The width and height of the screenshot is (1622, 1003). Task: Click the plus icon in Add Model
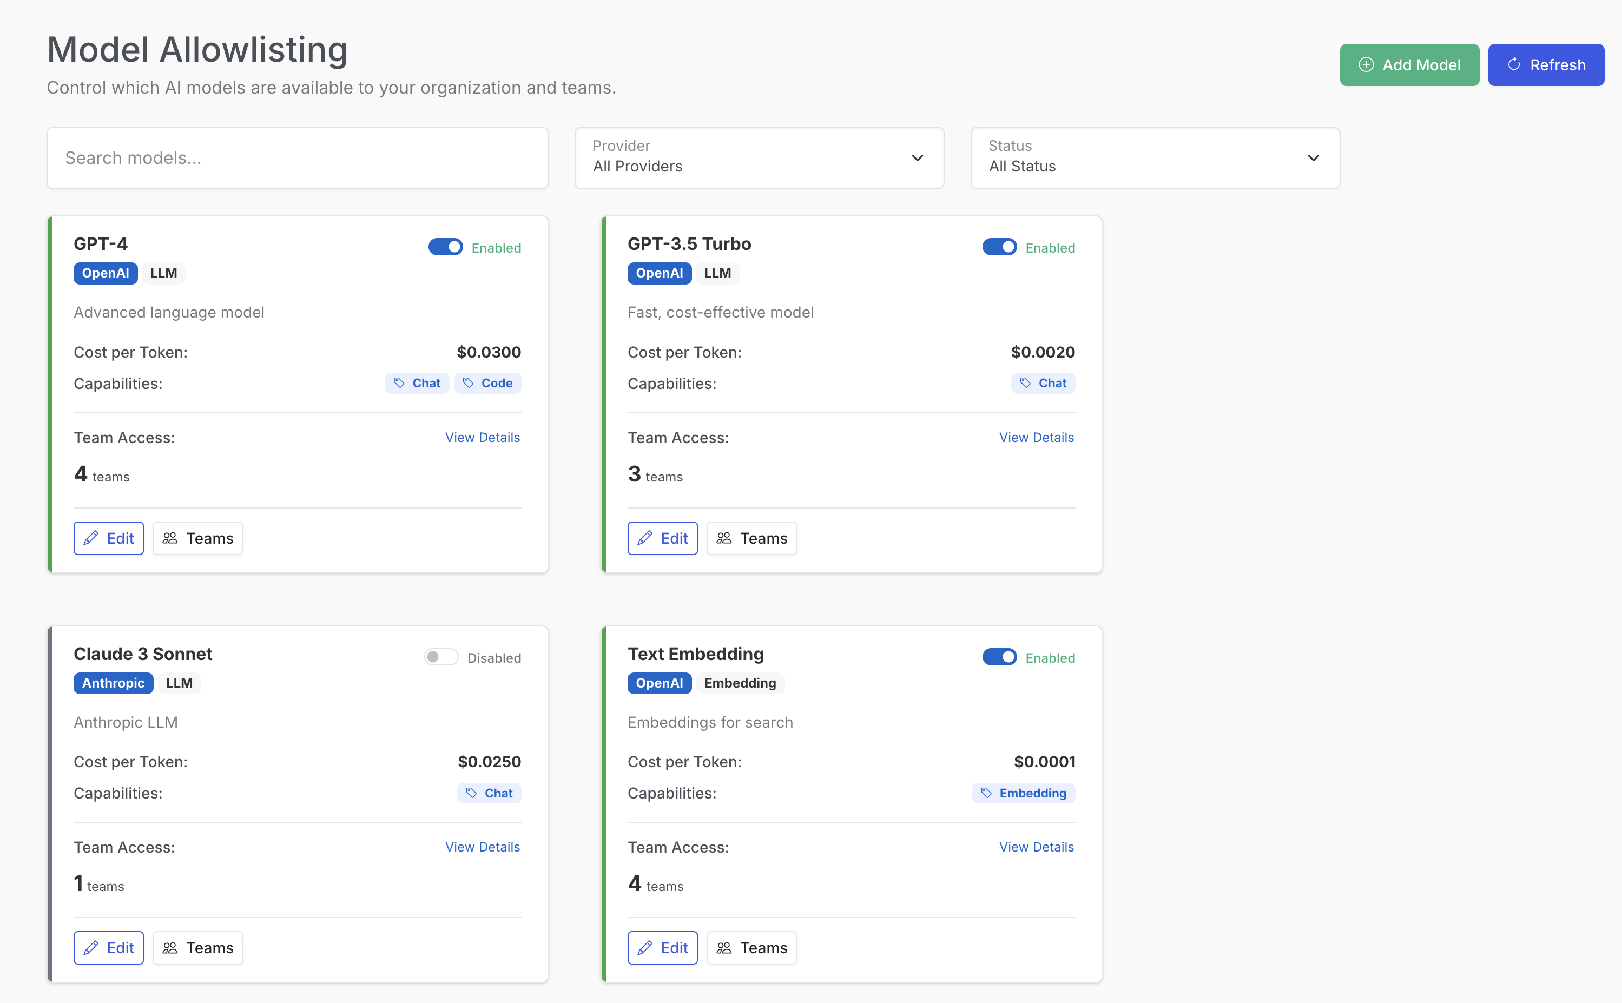point(1366,65)
